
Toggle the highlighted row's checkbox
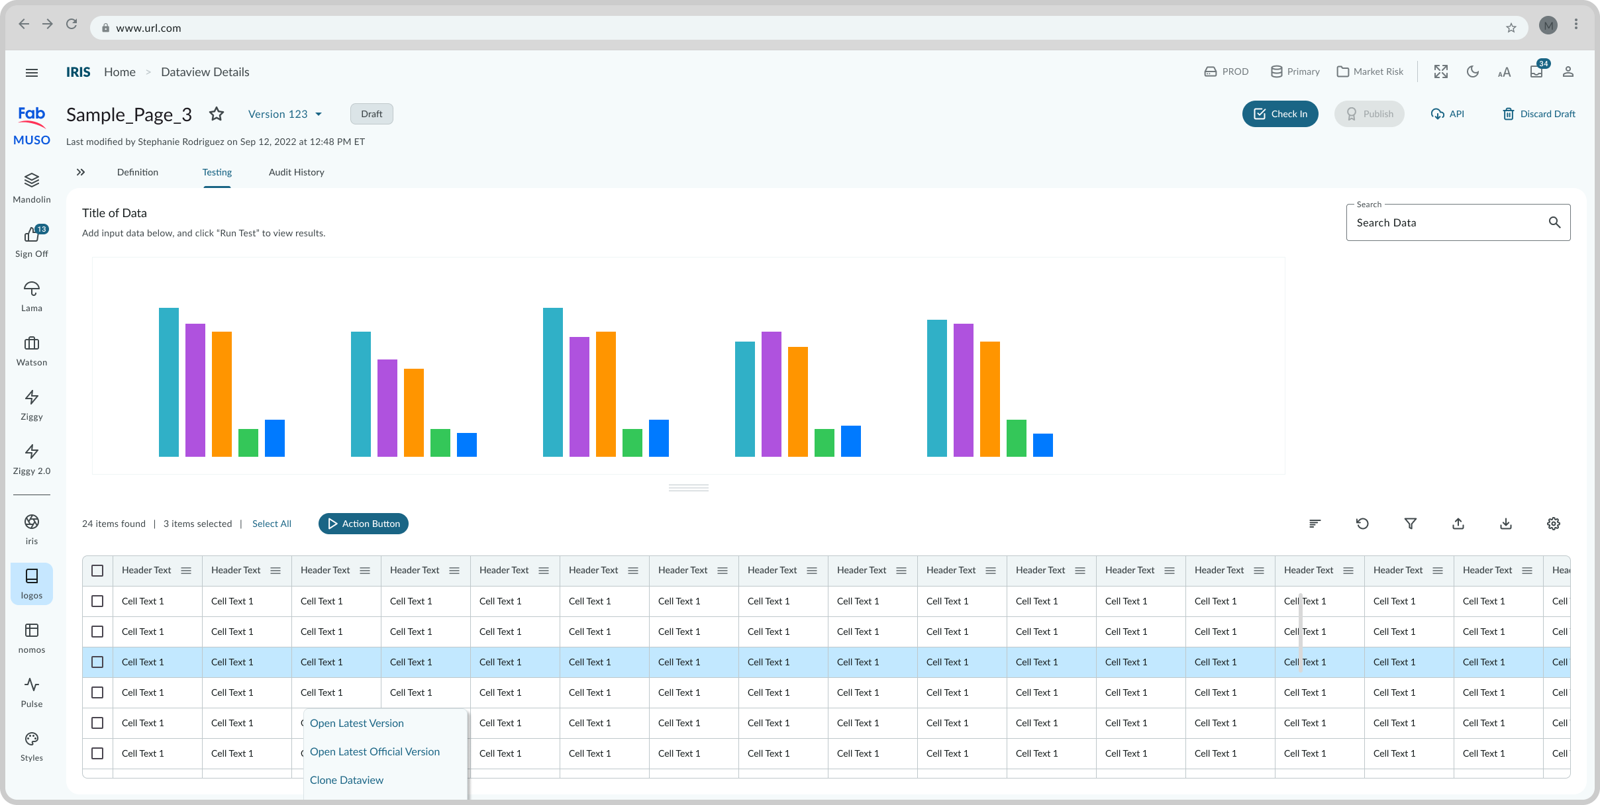pyautogui.click(x=97, y=662)
